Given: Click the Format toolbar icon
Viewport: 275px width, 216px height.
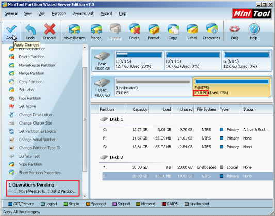Looking at the screenshot, I should click(154, 29).
